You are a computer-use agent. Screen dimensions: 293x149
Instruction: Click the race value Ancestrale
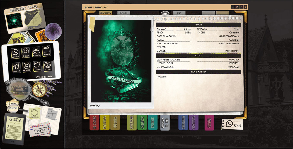[x=234, y=40]
